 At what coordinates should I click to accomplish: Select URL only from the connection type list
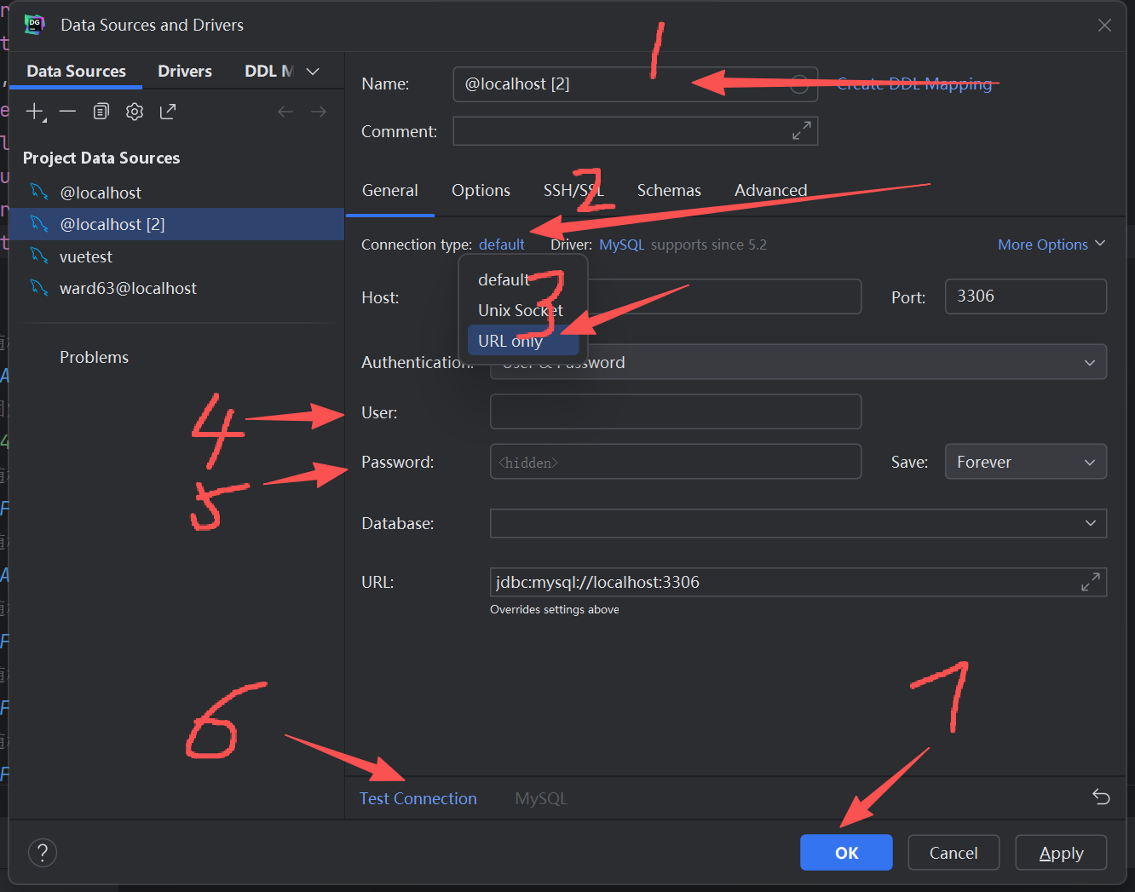pos(510,341)
